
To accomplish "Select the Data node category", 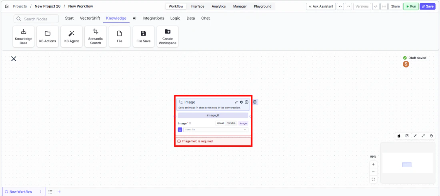I will (191, 18).
